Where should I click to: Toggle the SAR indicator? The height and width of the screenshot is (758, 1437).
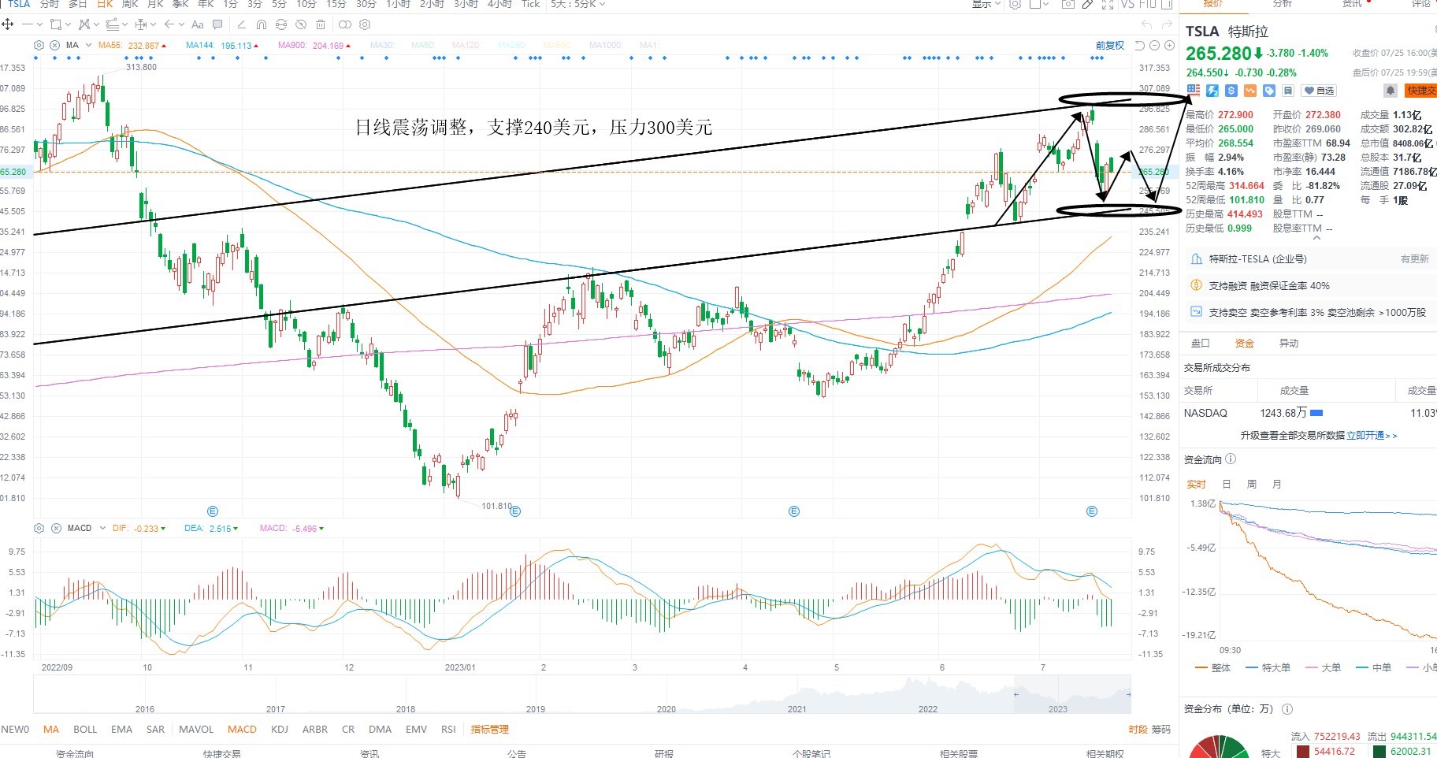pos(155,730)
